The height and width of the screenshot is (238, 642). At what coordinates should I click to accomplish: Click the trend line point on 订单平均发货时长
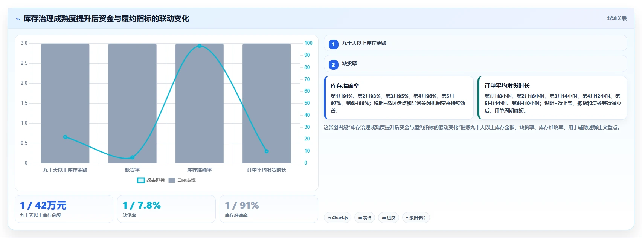(267, 151)
